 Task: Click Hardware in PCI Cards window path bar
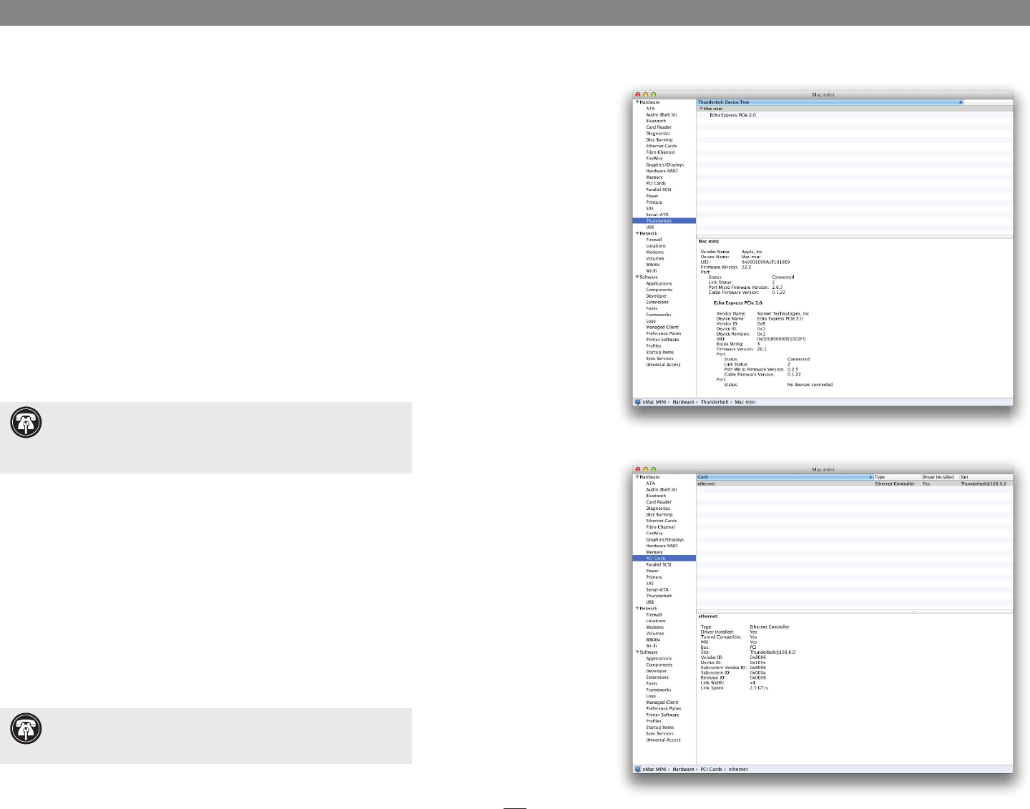pos(683,770)
